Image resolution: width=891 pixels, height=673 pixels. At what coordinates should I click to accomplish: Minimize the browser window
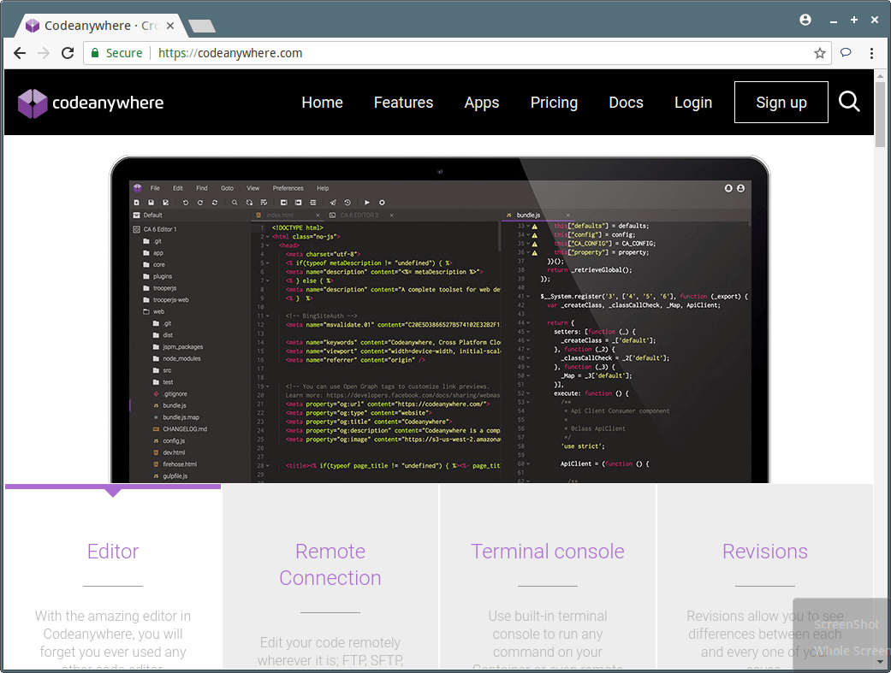pos(834,21)
